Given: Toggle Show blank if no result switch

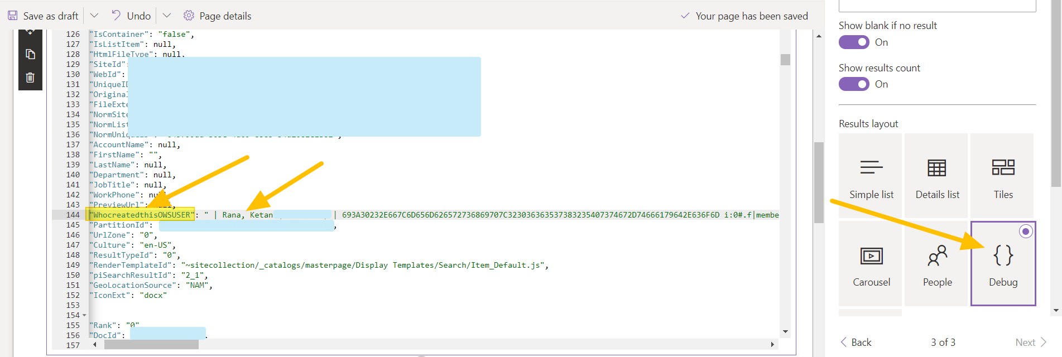Looking at the screenshot, I should coord(854,42).
